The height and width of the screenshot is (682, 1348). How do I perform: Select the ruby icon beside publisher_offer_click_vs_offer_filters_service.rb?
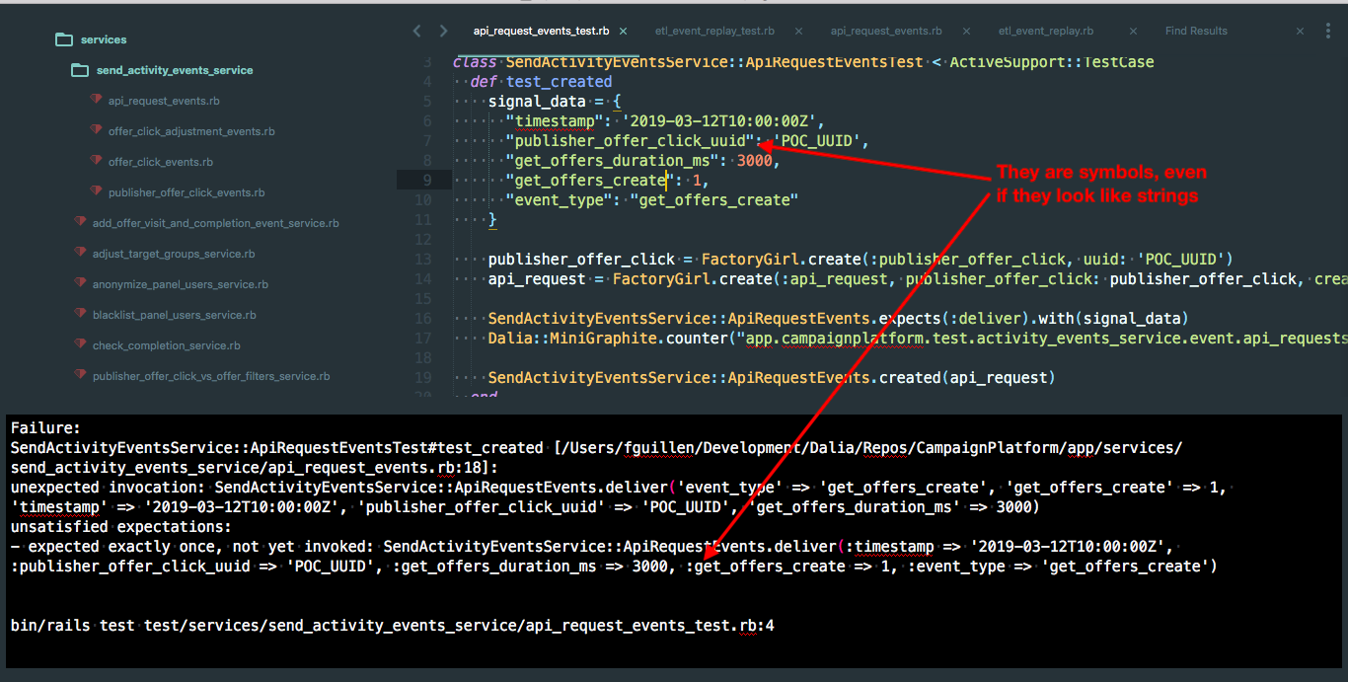click(x=80, y=375)
